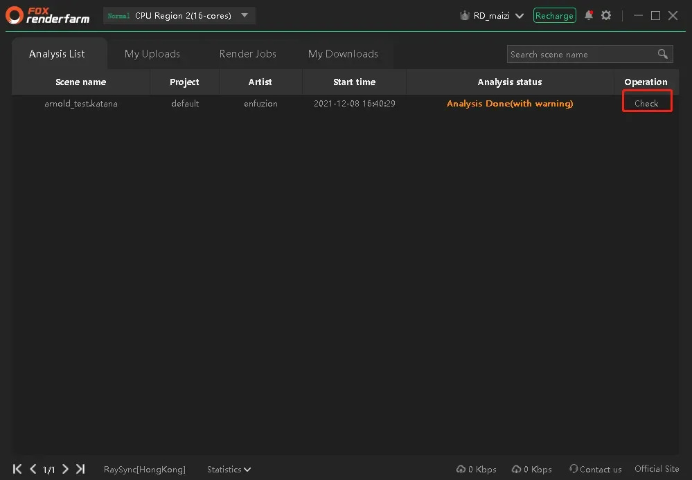Click the Contact us headset icon
The image size is (692, 480).
tap(574, 468)
